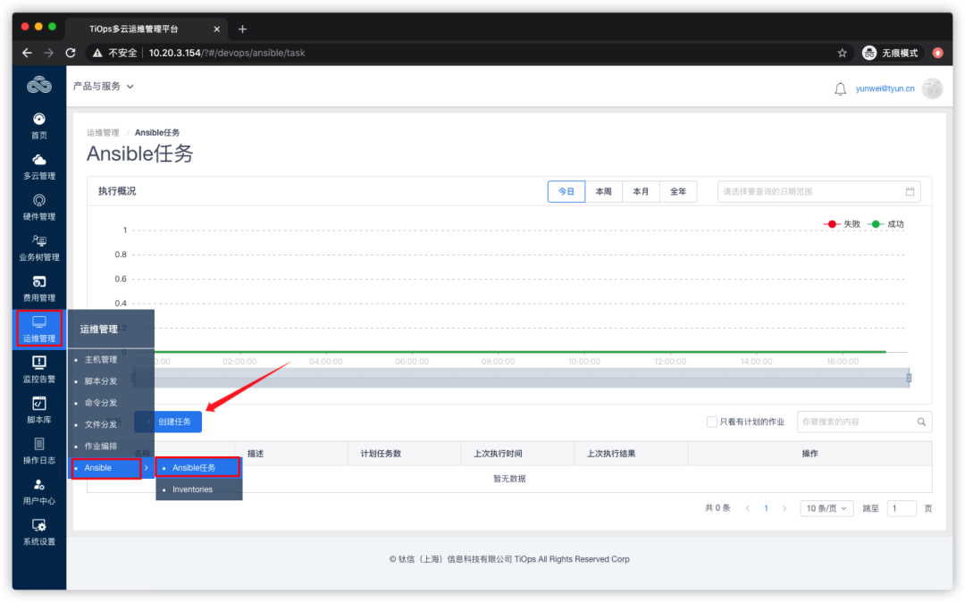The height and width of the screenshot is (602, 965).
Task: Open the 监控告警 sidebar section
Action: pyautogui.click(x=38, y=369)
